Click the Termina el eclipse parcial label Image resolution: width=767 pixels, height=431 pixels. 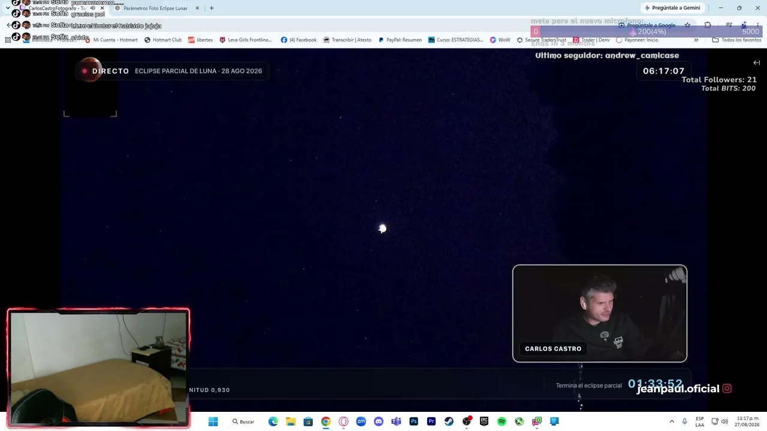tap(588, 386)
